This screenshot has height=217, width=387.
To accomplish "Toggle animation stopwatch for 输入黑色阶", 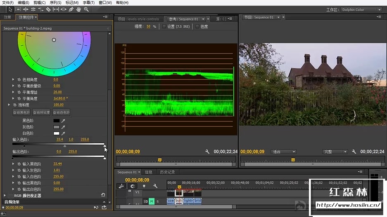I will [19, 164].
